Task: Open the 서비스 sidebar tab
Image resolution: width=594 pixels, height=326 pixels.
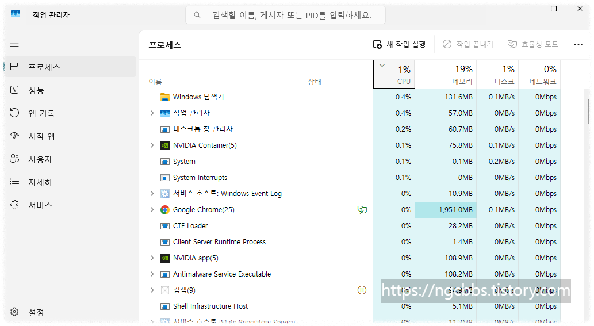Action: (x=70, y=205)
